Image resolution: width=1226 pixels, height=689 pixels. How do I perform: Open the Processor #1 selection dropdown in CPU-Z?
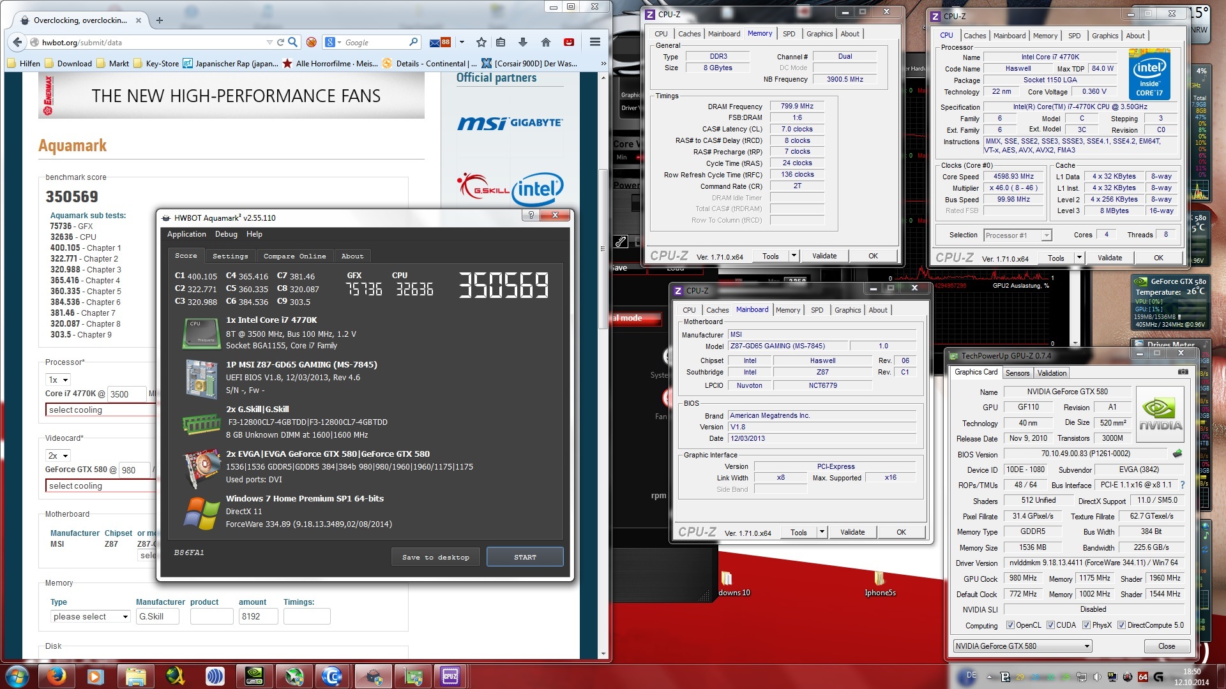click(1017, 235)
